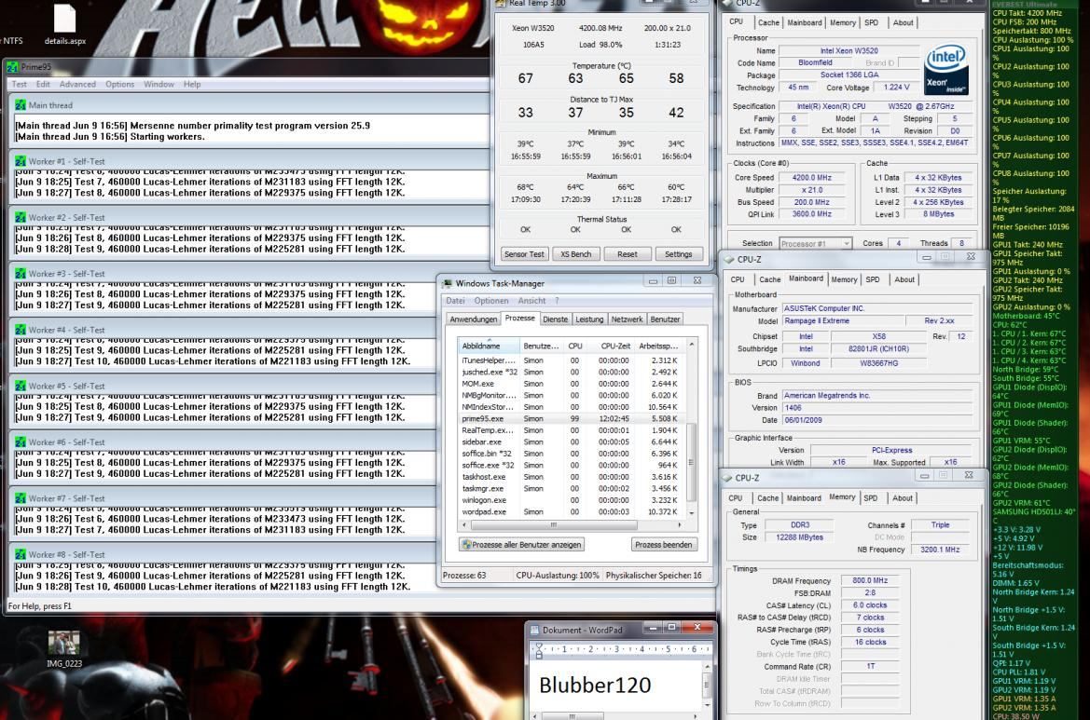This screenshot has height=720, width=1090.
Task: Open Ansicht menu in Task-Manager
Action: [x=531, y=301]
